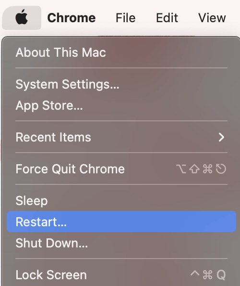Image resolution: width=240 pixels, height=286 pixels.
Task: Select Lock Screen
Action: pos(121,275)
